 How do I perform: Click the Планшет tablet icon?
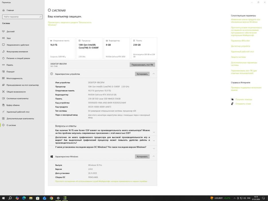click(3, 71)
